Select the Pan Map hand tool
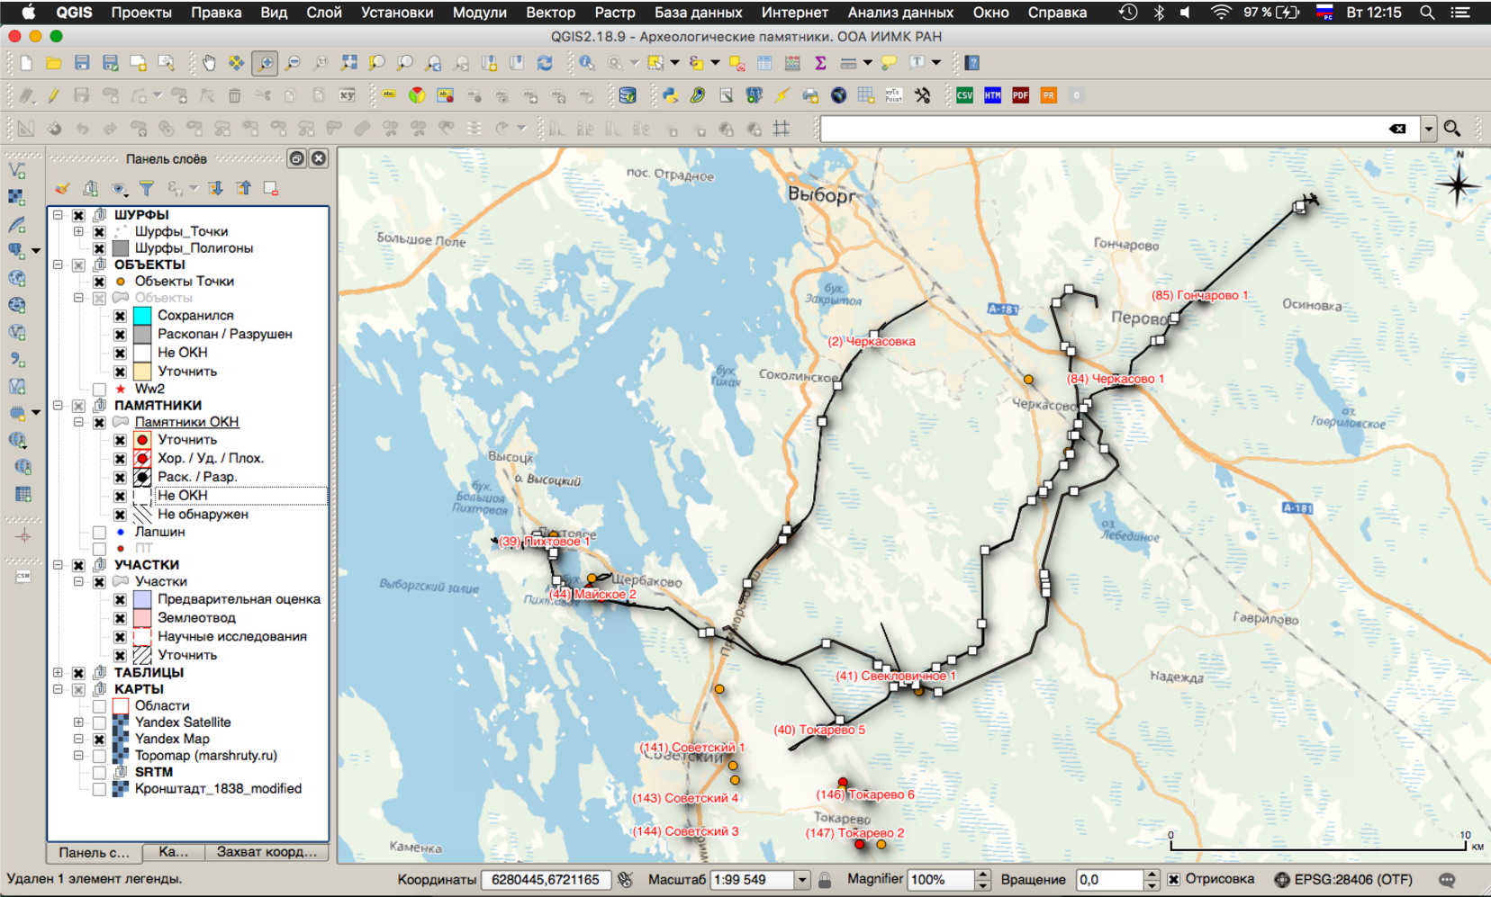1491x897 pixels. [209, 63]
